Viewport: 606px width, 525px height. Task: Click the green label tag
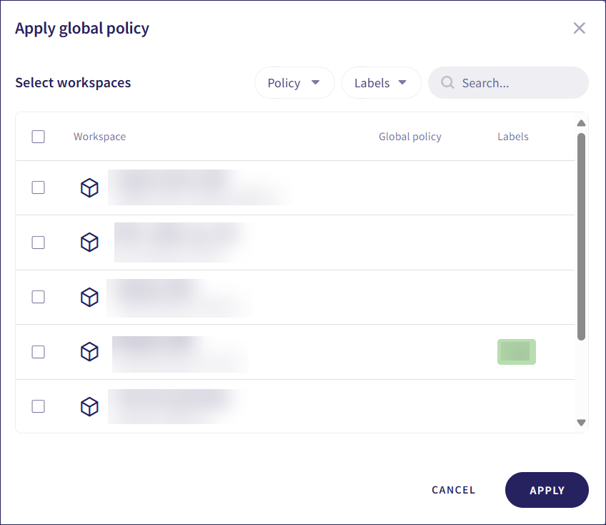tap(516, 352)
